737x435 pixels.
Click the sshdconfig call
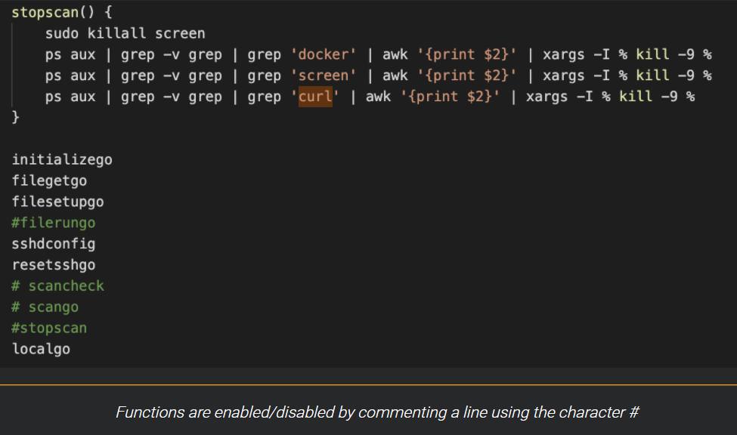point(54,244)
